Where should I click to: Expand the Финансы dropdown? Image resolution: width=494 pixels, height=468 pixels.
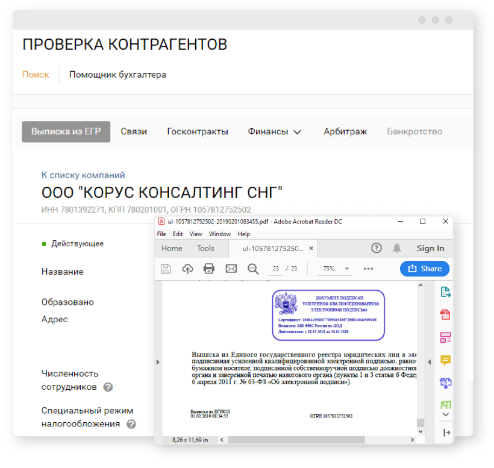[274, 132]
